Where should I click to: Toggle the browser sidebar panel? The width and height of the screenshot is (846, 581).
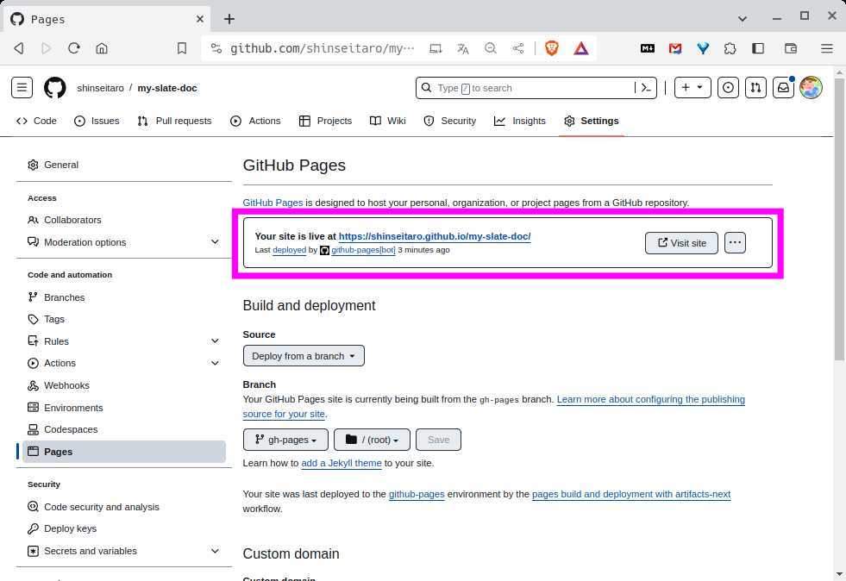[x=758, y=48]
